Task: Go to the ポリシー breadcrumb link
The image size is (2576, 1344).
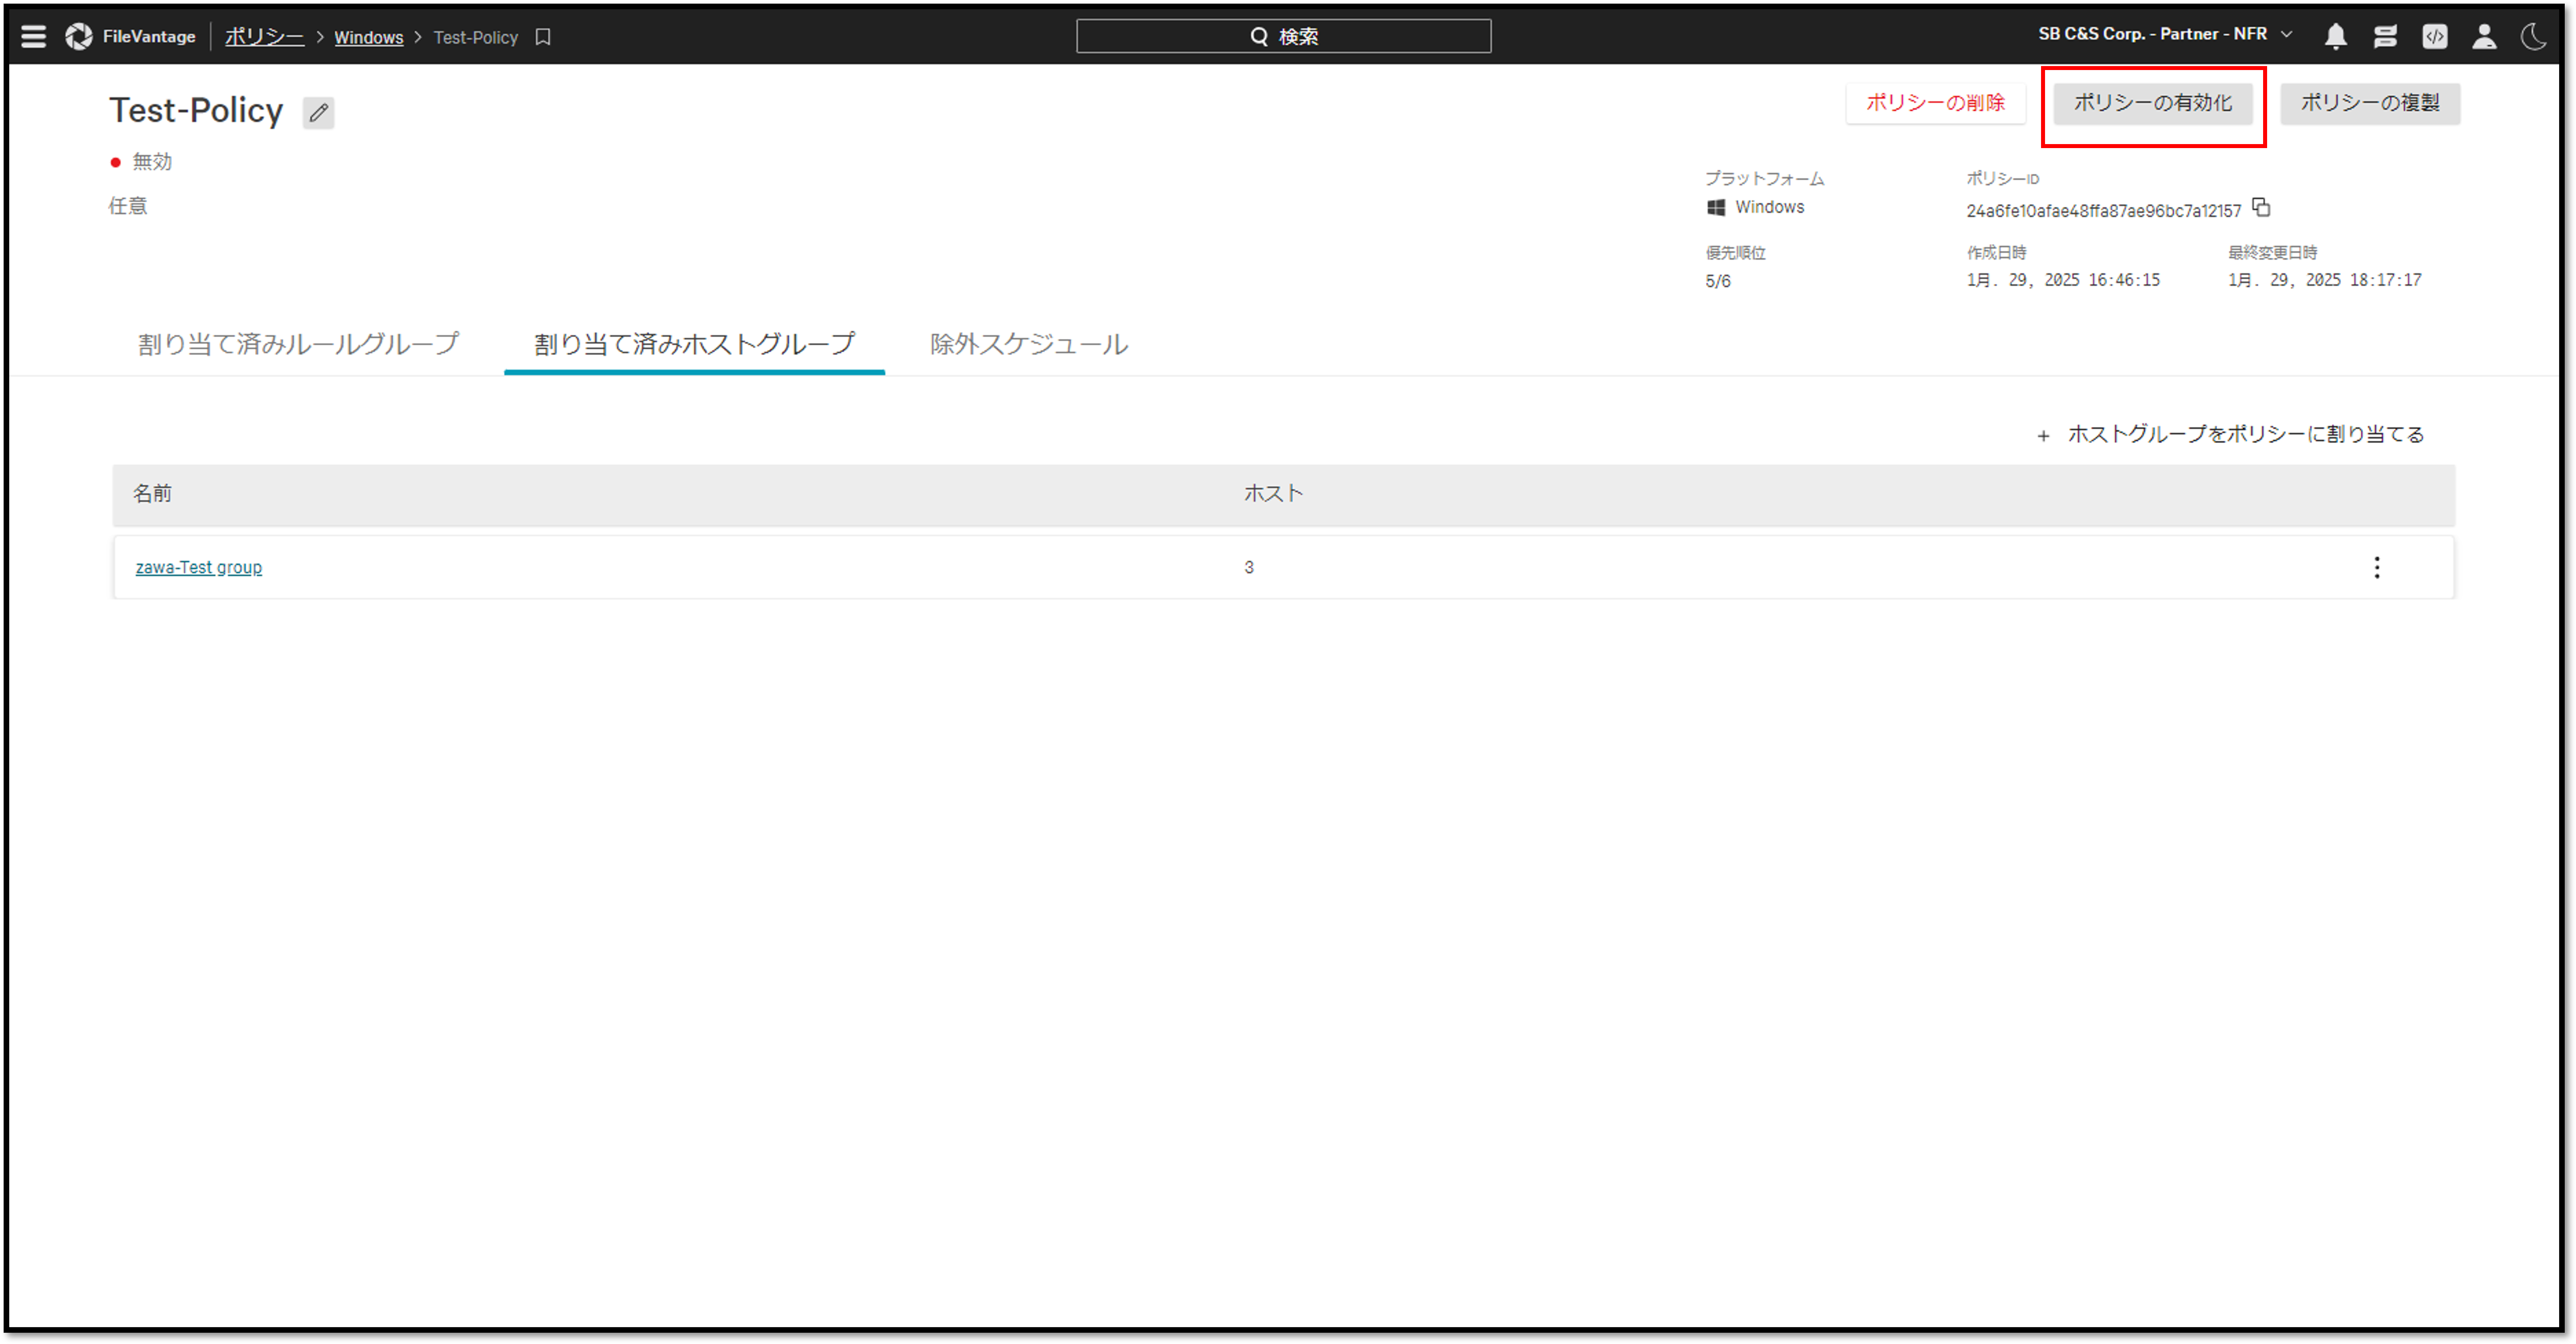Action: (x=264, y=37)
